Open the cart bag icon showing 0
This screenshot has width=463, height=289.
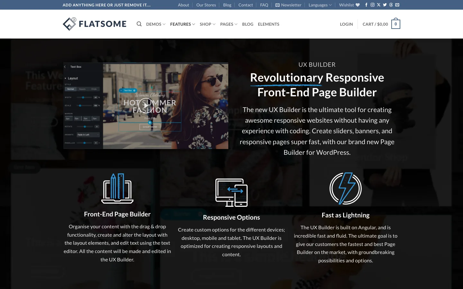coord(396,24)
